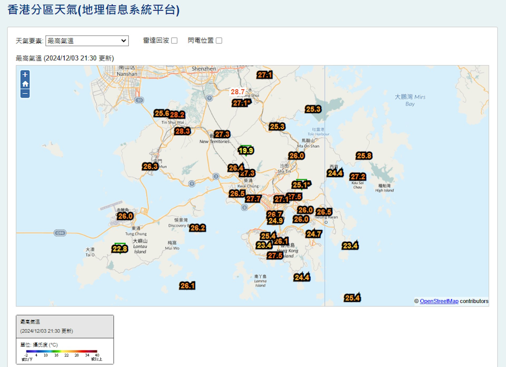This screenshot has width=506, height=367.
Task: Enable the 雷達回波 checkbox
Action: pyautogui.click(x=174, y=40)
